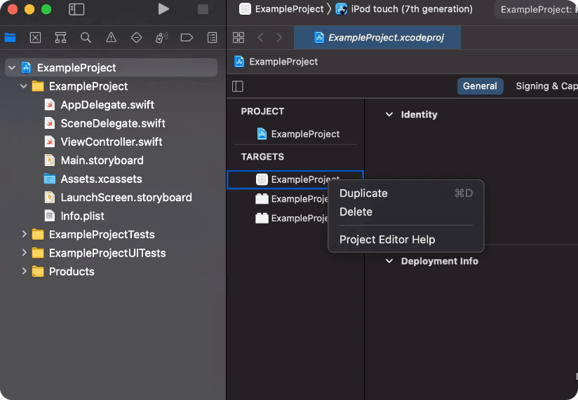Expand the Products folder
The height and width of the screenshot is (400, 578).
click(24, 271)
